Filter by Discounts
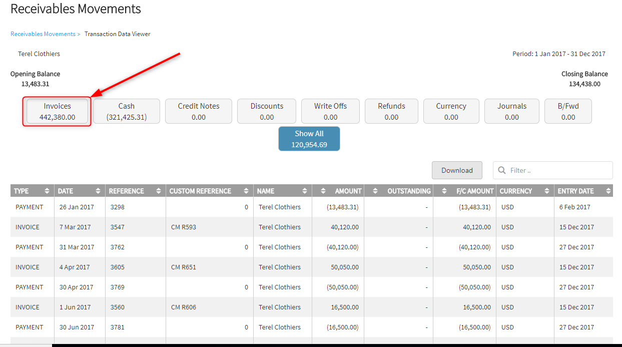This screenshot has width=622, height=347. tap(267, 111)
